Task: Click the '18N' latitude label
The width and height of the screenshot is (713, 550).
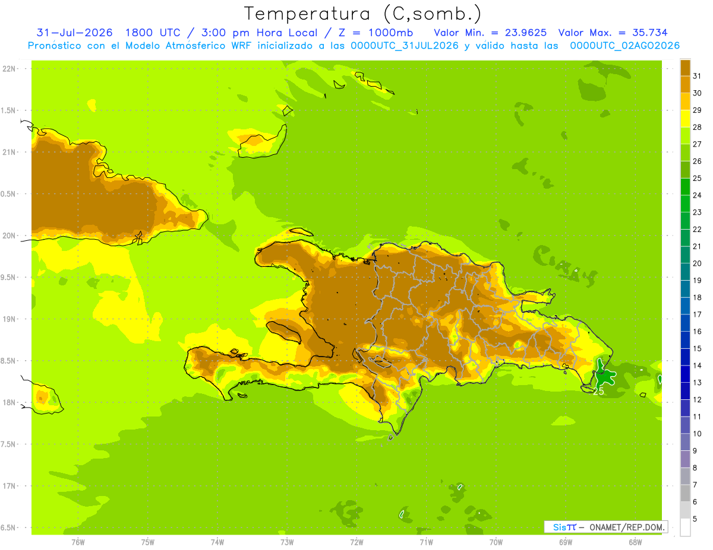Action: pos(9,402)
